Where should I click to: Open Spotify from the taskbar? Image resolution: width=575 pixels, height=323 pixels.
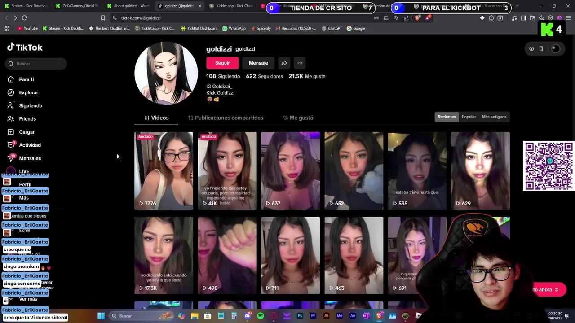pyautogui.click(x=261, y=316)
